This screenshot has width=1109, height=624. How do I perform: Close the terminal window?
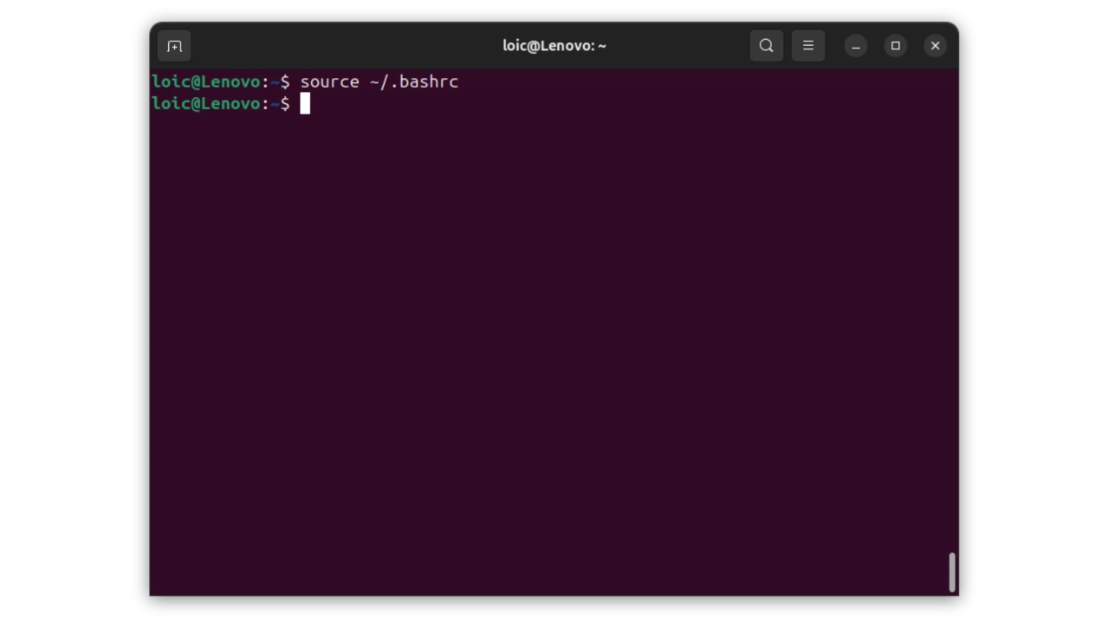click(x=935, y=46)
